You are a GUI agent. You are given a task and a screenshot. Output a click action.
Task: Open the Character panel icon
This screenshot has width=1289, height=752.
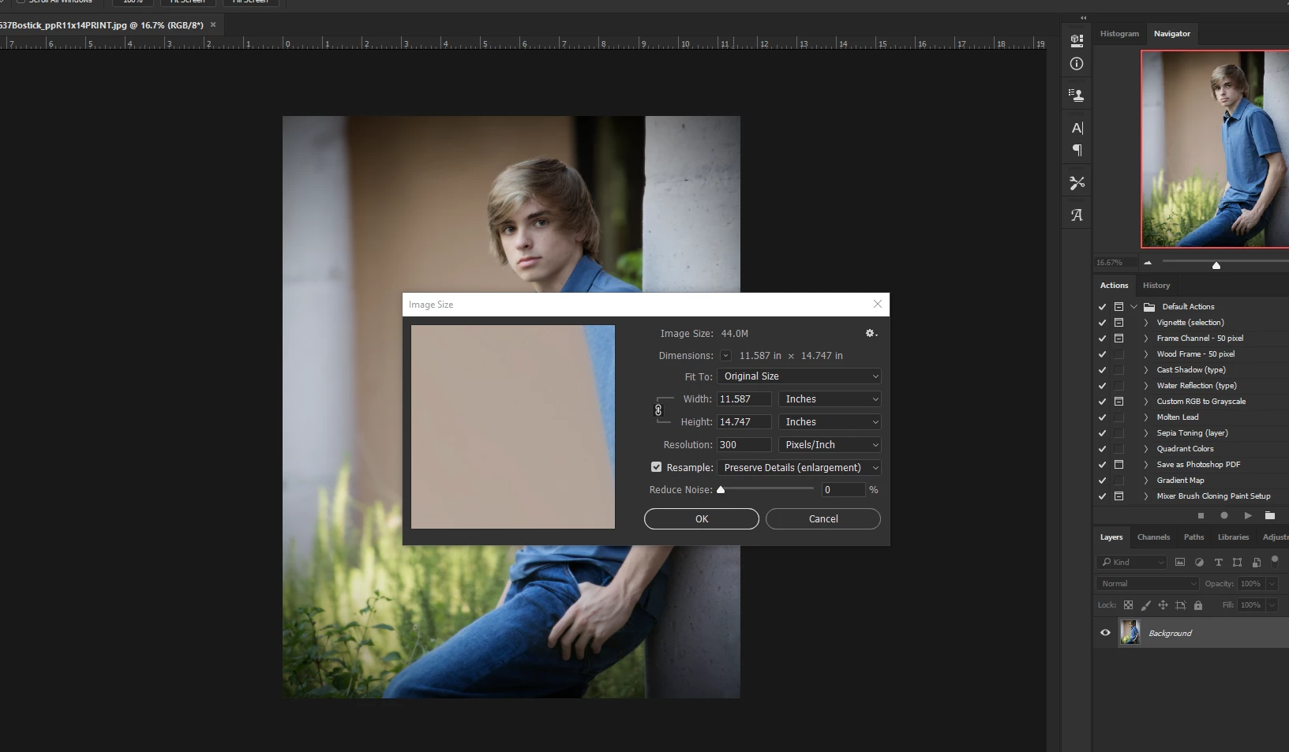(1077, 128)
